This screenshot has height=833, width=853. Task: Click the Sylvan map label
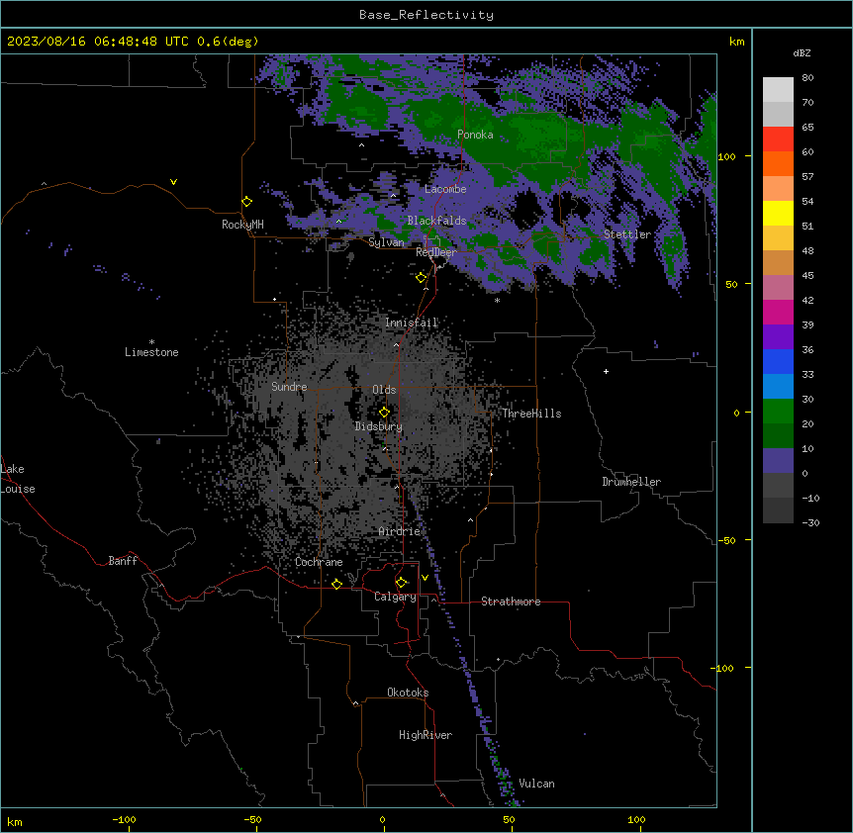pos(386,242)
